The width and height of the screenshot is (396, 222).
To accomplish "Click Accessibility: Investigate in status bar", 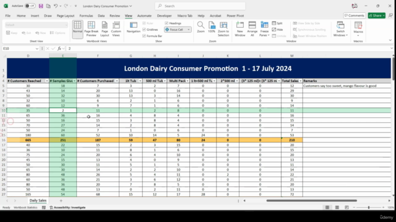I will click(67, 207).
